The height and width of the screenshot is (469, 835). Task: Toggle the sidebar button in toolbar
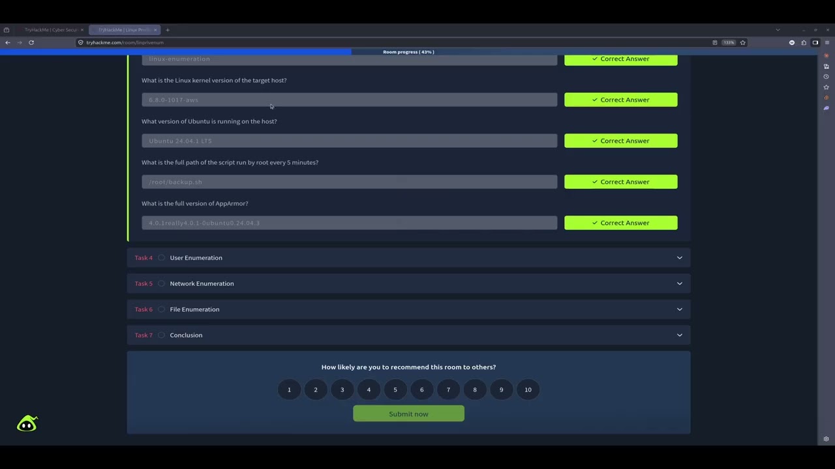click(x=815, y=42)
